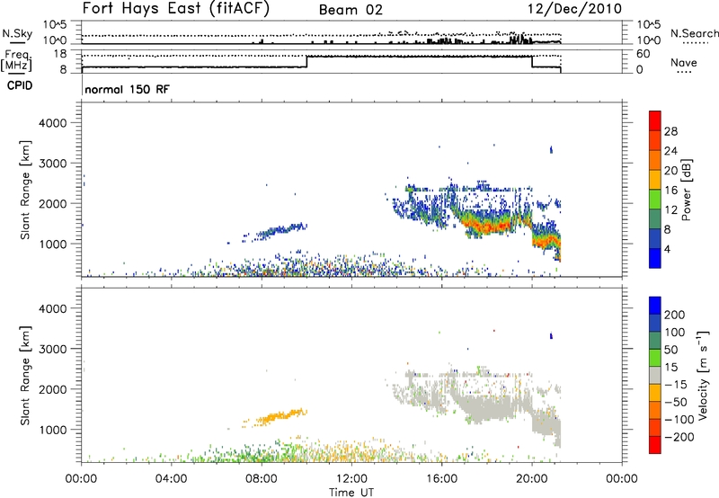Click the frequency step-down near 20:00
This screenshot has height=498, width=719.
click(532, 61)
